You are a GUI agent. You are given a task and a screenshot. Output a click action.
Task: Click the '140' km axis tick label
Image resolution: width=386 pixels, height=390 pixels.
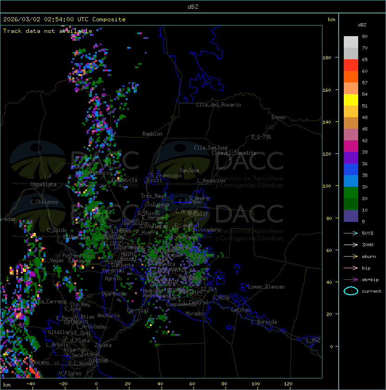(327, 122)
